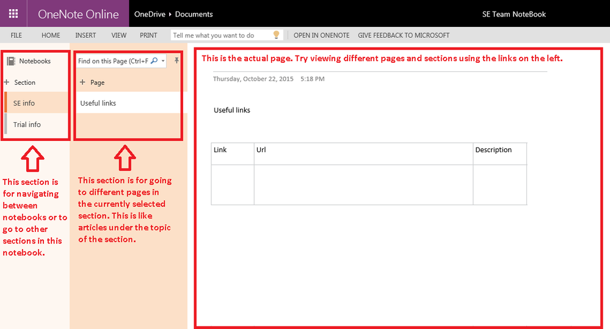Screen dimensions: 610x329
Task: Switch to the VIEW tab
Action: [118, 35]
